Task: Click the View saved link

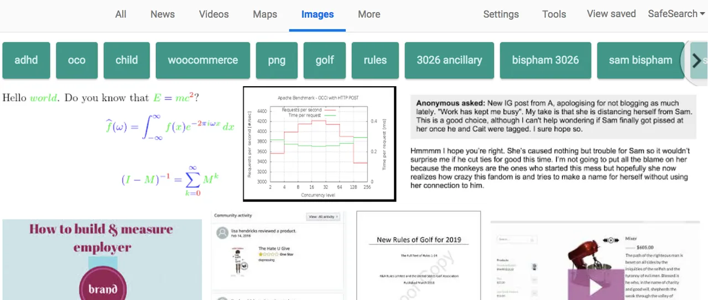Action: [611, 14]
